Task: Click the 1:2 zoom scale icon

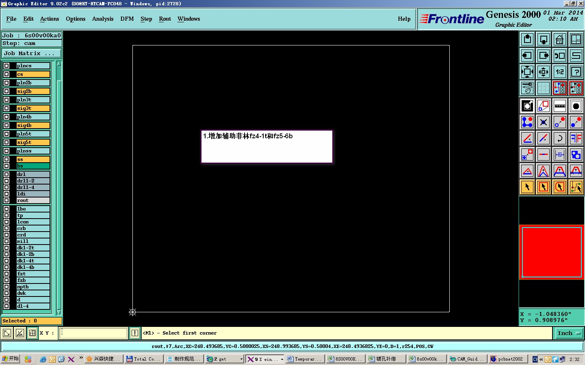Action: click(x=560, y=72)
